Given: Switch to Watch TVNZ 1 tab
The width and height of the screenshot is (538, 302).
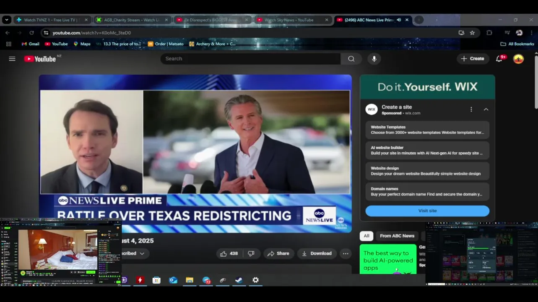Looking at the screenshot, I should (x=52, y=20).
